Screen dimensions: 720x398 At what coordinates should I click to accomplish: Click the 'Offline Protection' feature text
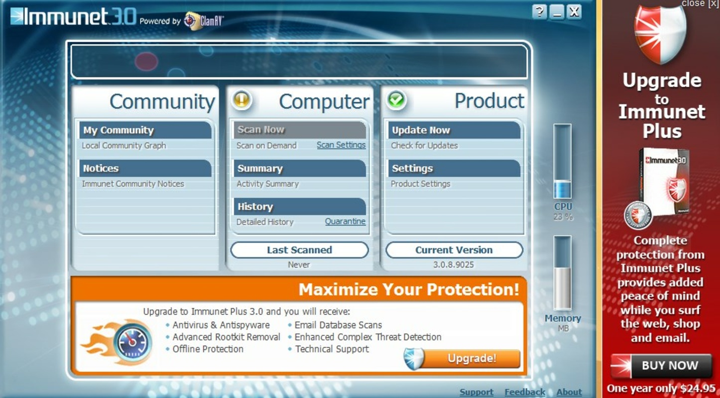[x=208, y=349]
